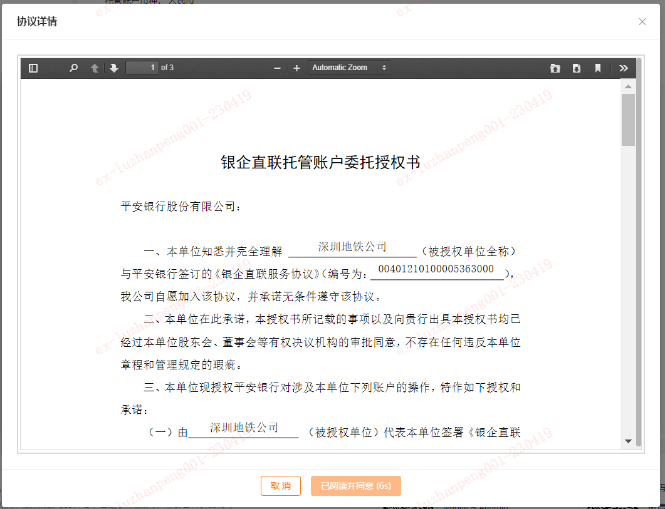This screenshot has height=509, width=665.
Task: Zoom in with the plus button
Action: (x=297, y=68)
